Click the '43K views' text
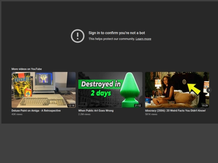Screen dimensions: 218x163 (17, 114)
